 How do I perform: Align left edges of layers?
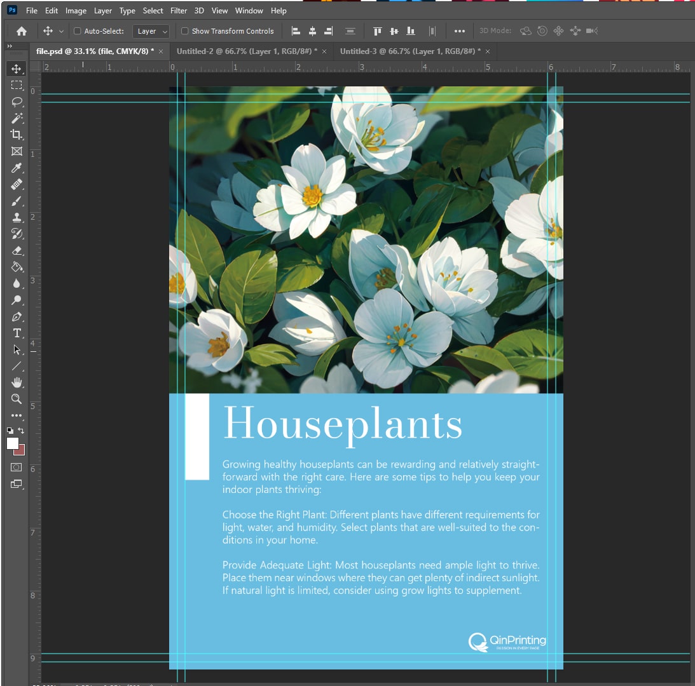click(296, 31)
